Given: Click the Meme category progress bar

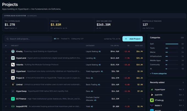Looking at the screenshot, I should click(172, 52).
